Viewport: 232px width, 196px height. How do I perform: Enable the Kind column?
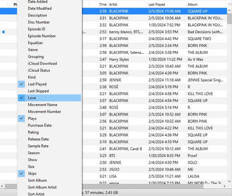click(x=49, y=77)
